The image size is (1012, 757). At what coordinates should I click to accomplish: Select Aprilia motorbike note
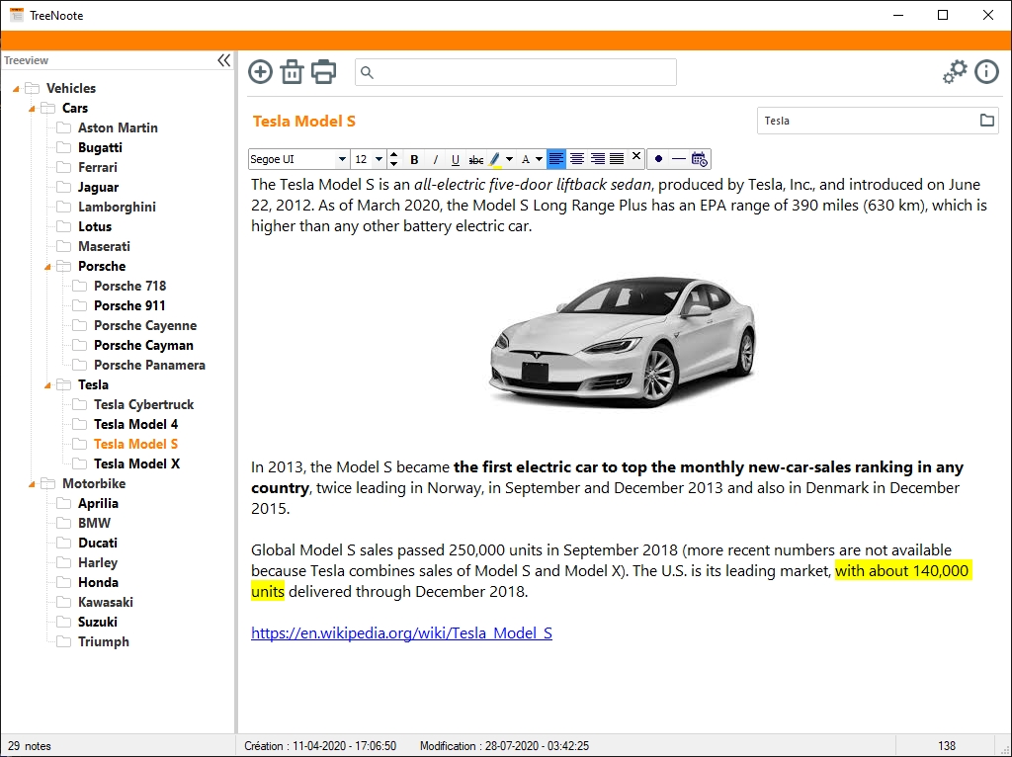point(98,503)
